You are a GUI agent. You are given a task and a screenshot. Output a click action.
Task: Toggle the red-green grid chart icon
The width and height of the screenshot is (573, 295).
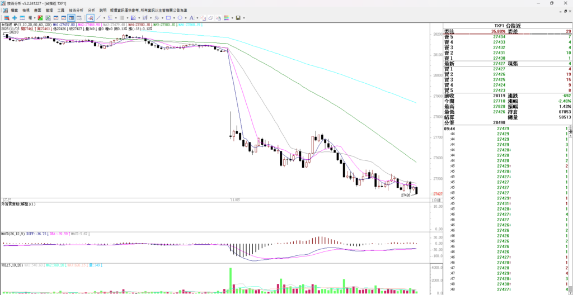click(x=39, y=18)
